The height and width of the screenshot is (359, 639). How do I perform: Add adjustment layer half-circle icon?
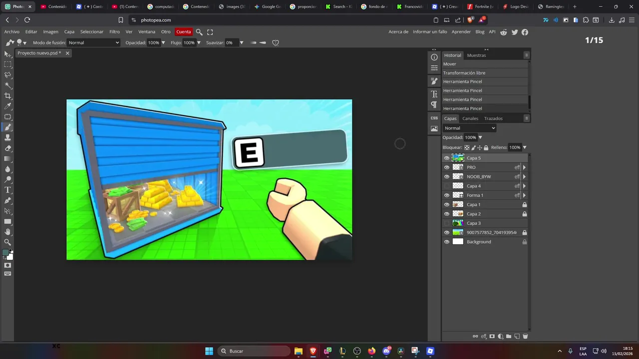500,337
